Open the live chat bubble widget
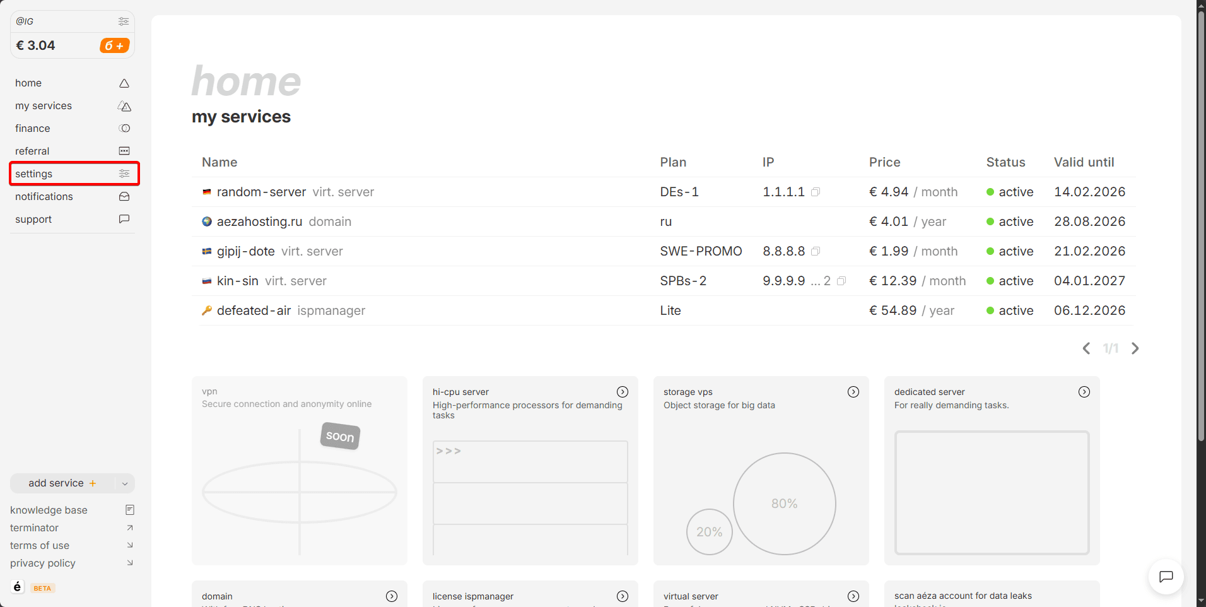Image resolution: width=1206 pixels, height=607 pixels. [x=1166, y=576]
